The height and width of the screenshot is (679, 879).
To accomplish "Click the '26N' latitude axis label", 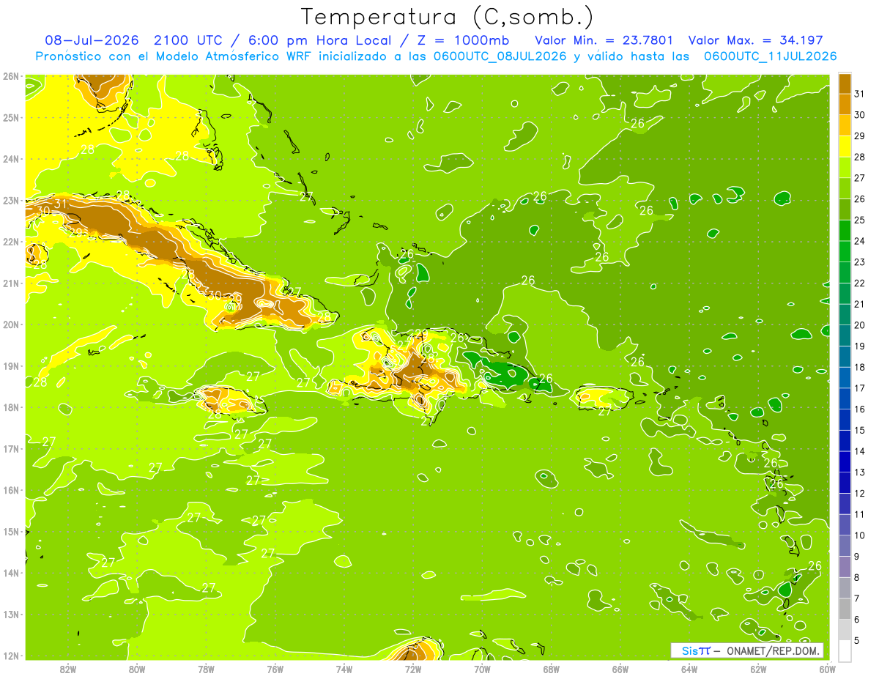I will (x=11, y=76).
